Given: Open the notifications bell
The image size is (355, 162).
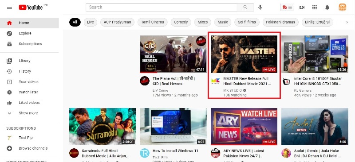Looking at the screenshot, I should coord(327,7).
